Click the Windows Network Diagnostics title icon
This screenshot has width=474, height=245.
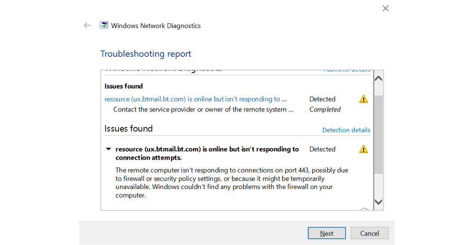click(104, 26)
